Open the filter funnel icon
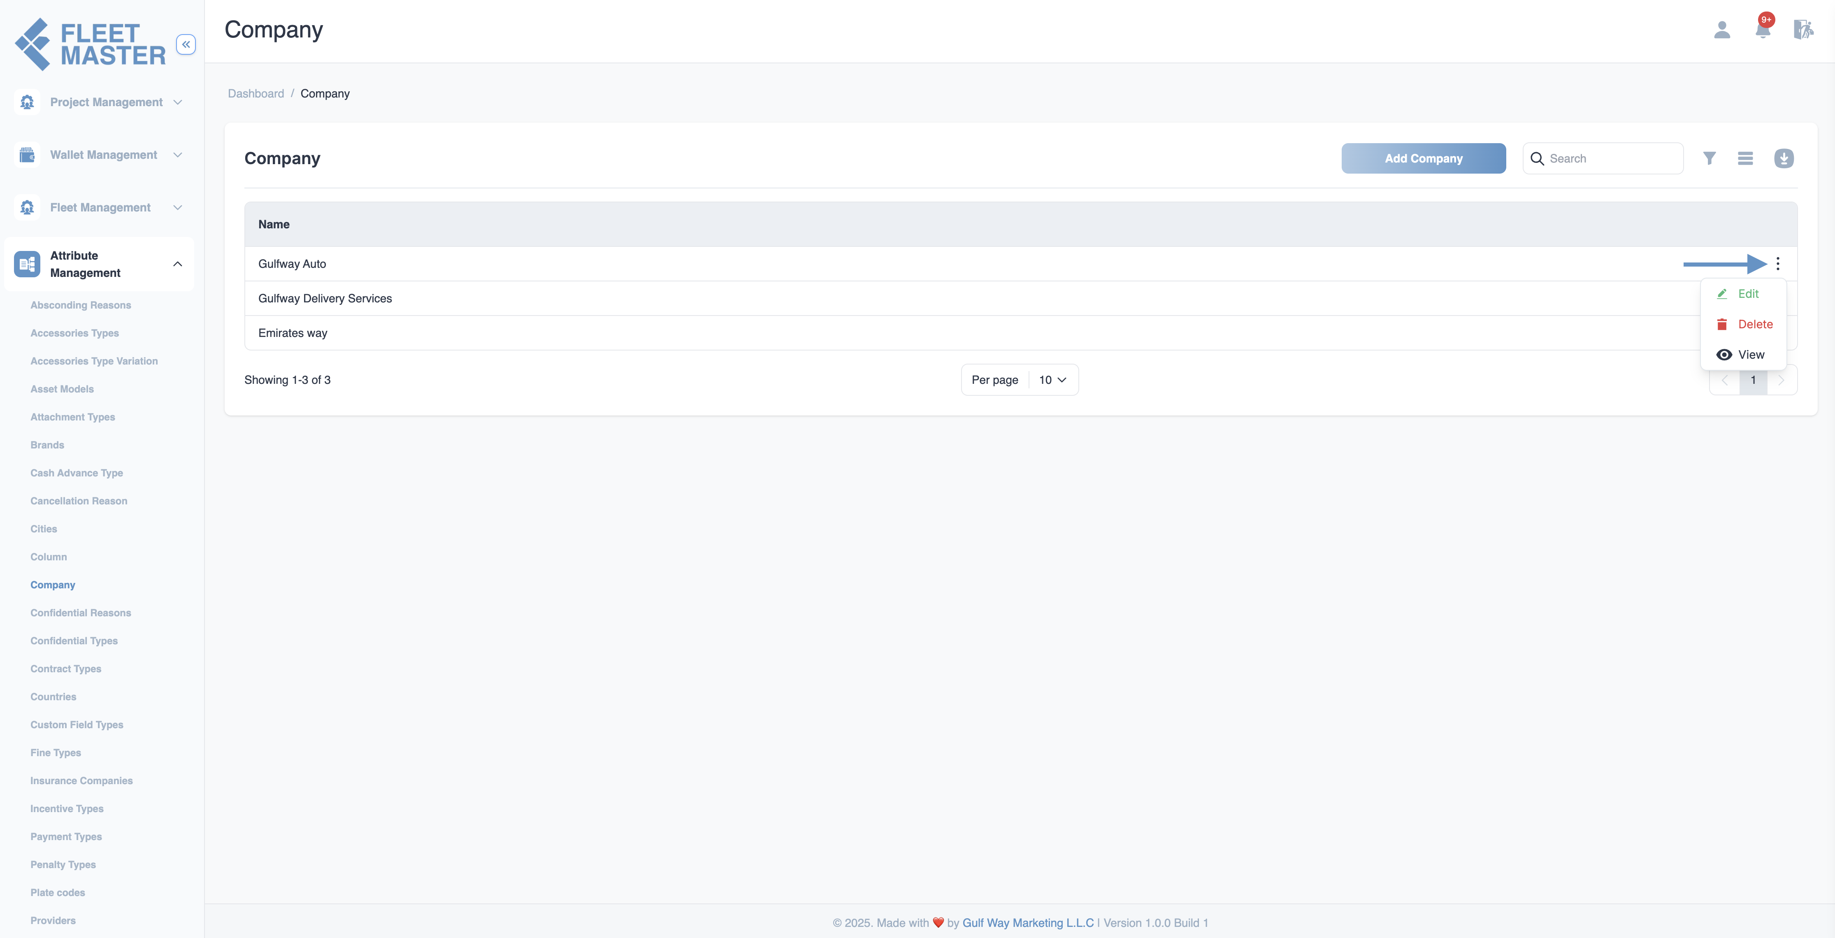This screenshot has height=938, width=1835. [1709, 158]
